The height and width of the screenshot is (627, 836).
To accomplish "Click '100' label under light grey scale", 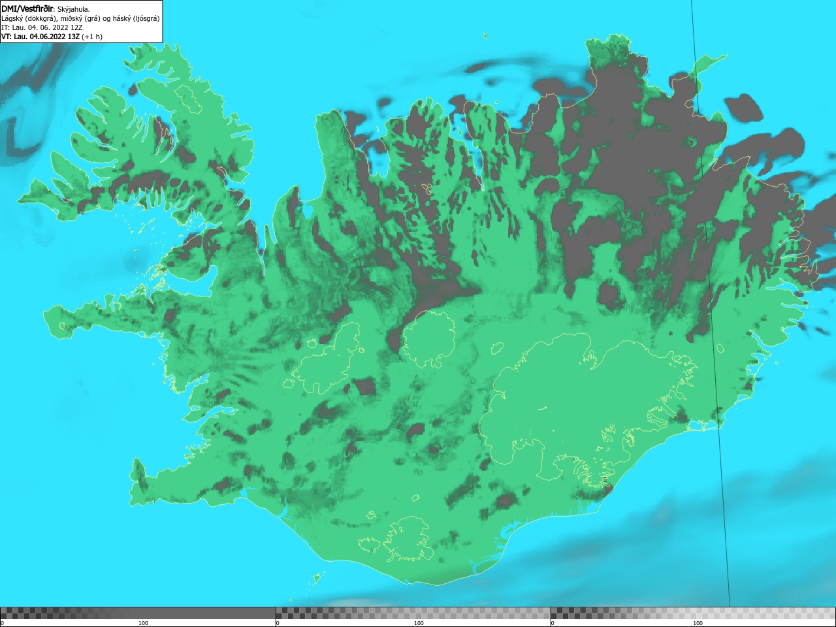I will (x=698, y=623).
